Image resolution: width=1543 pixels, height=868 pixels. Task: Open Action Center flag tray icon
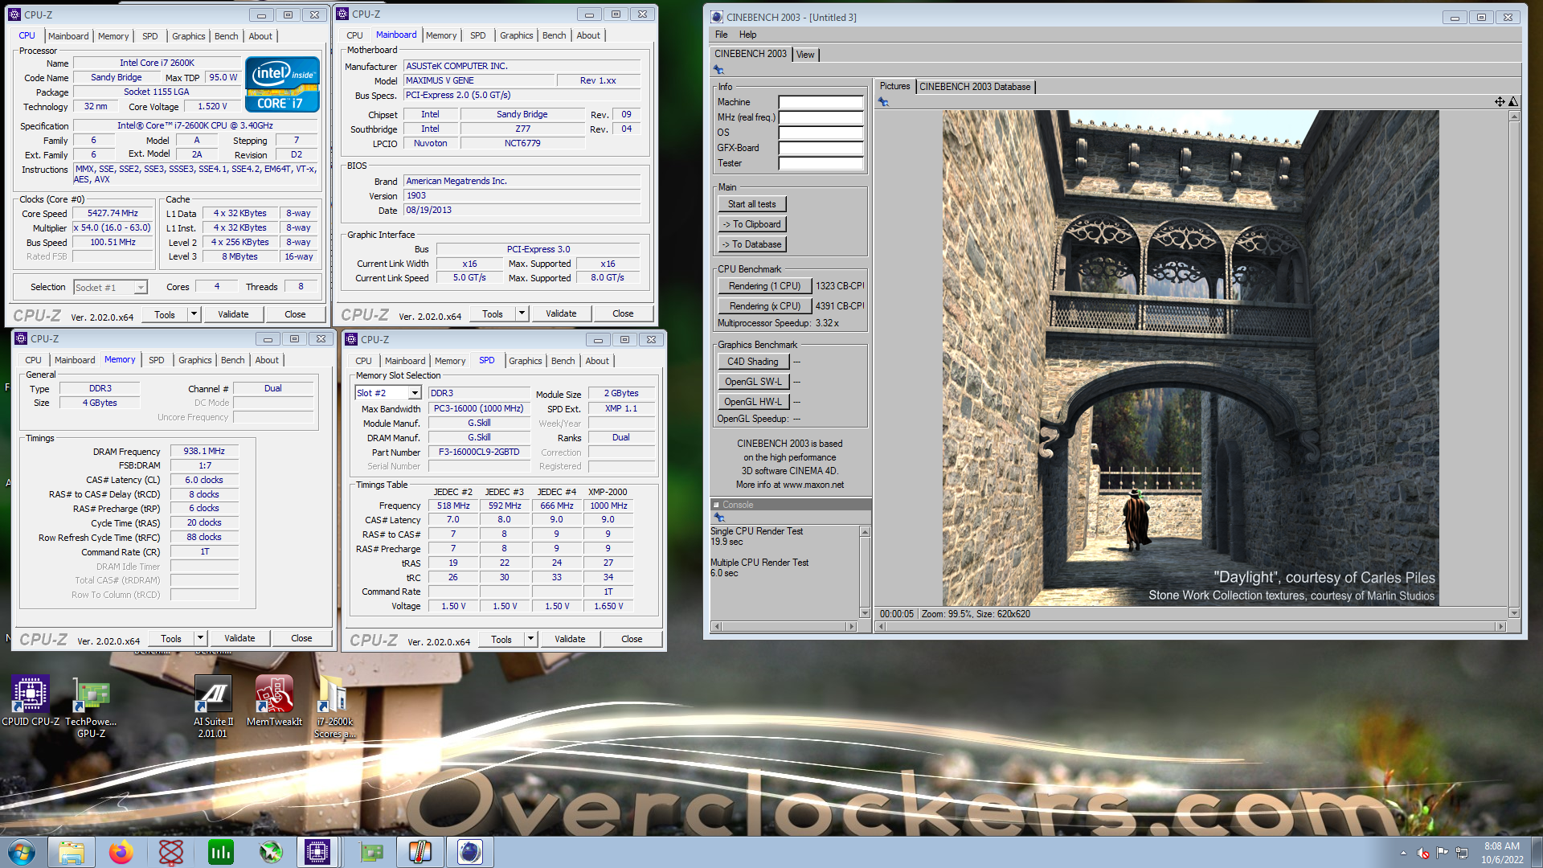[1443, 853]
